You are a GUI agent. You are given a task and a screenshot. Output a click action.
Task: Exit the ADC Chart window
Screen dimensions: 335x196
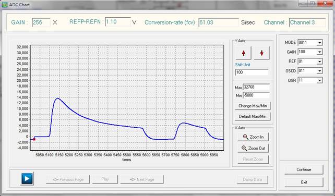point(304,182)
